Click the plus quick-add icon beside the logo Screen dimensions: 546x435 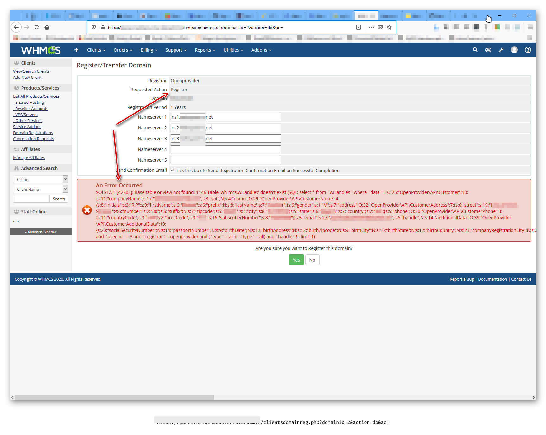(76, 50)
